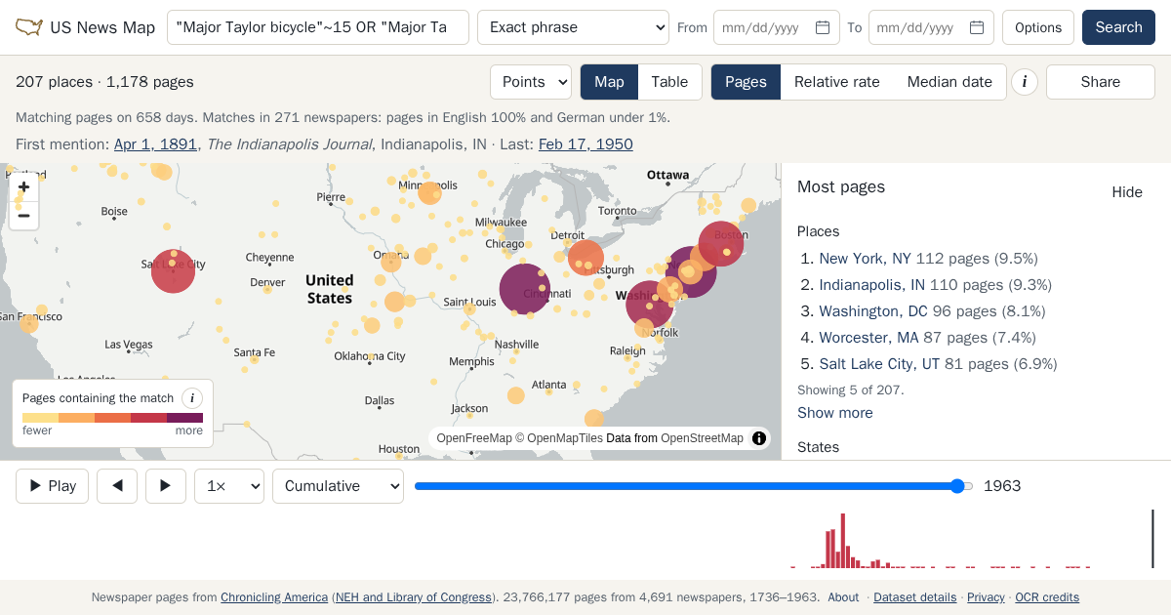Click the Detroit area map circle
This screenshot has height=615, width=1171.
point(585,258)
